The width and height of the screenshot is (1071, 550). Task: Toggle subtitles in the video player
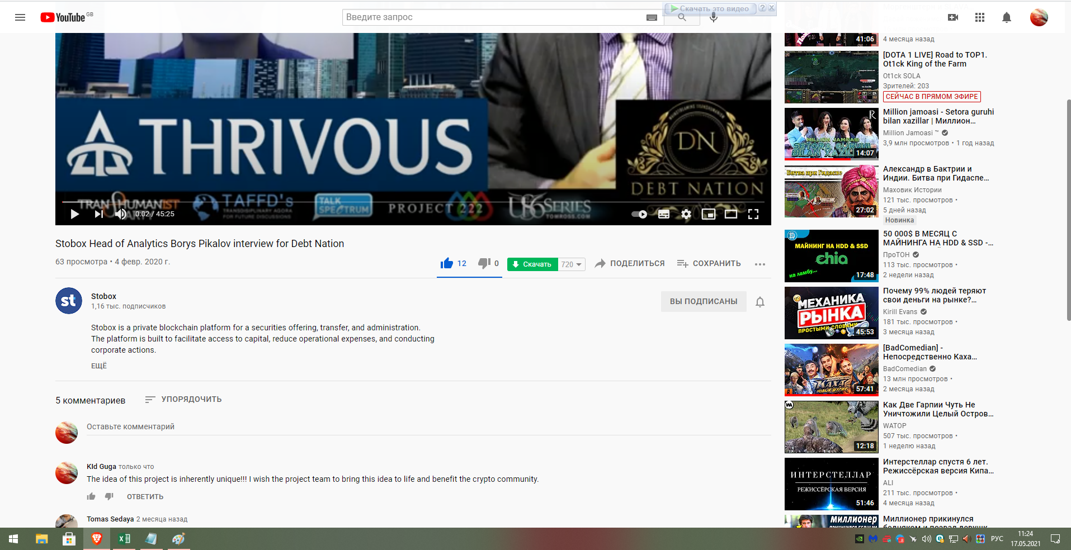point(664,214)
